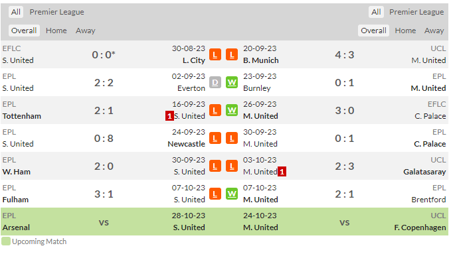Open the Tottenham team link

pos(22,116)
